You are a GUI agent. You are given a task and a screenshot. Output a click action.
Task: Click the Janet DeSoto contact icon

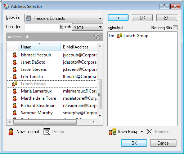click(15, 62)
